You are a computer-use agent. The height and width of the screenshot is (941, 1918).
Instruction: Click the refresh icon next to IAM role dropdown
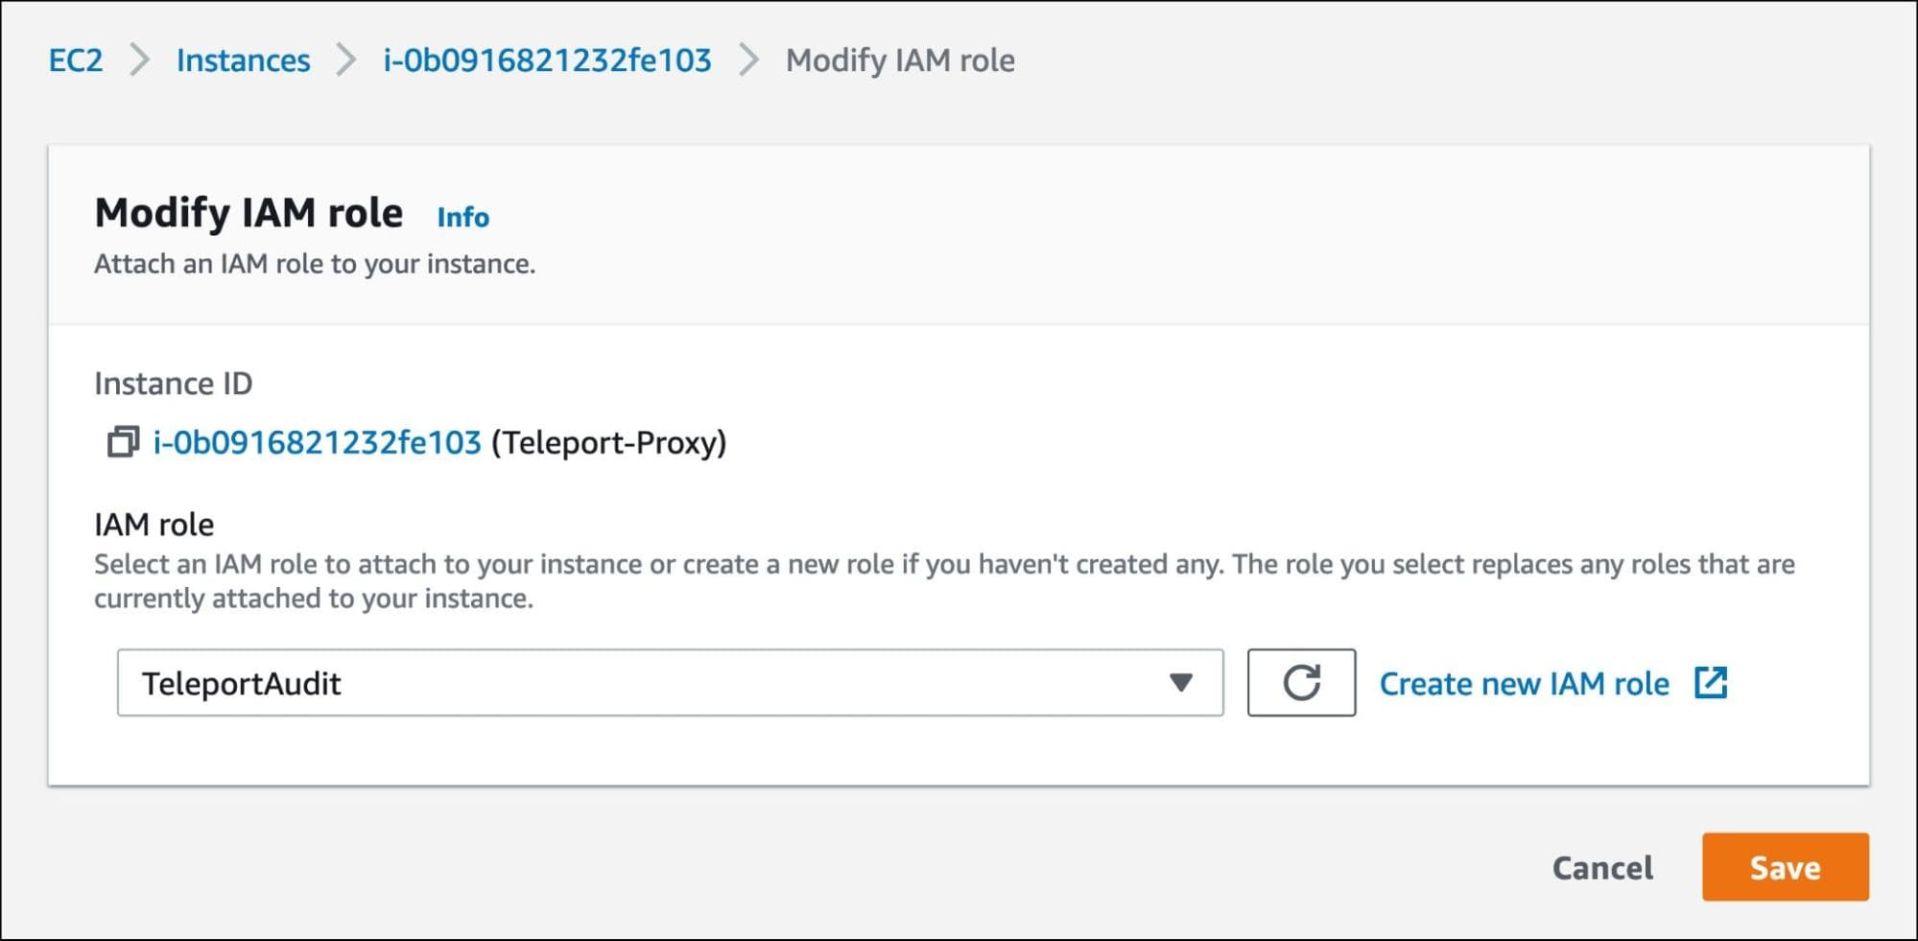[1300, 683]
